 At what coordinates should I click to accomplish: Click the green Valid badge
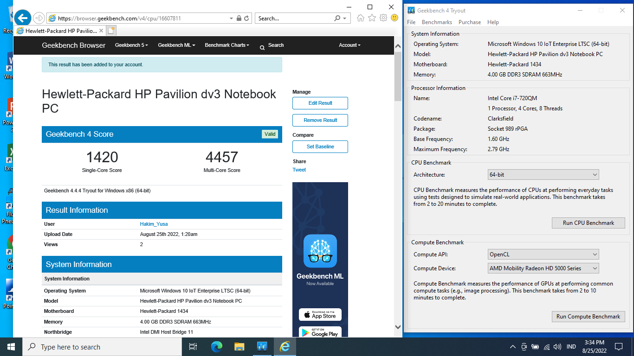pyautogui.click(x=270, y=134)
